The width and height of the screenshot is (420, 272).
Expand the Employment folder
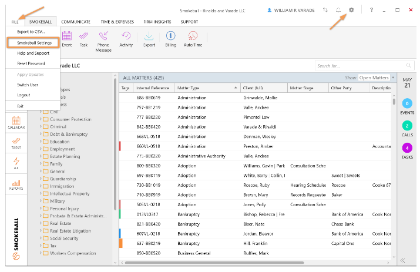point(41,149)
